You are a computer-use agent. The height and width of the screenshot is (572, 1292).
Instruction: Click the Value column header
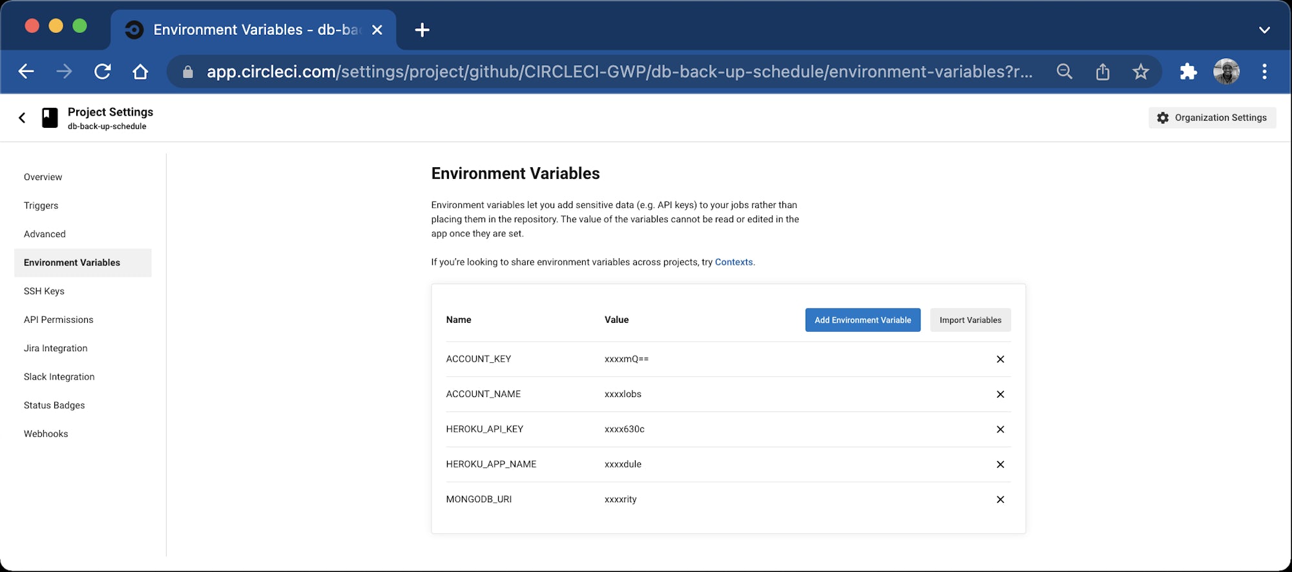[616, 320]
